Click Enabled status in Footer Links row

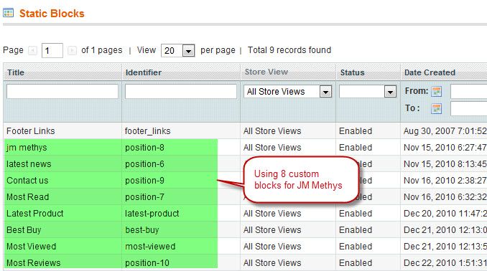pos(356,131)
